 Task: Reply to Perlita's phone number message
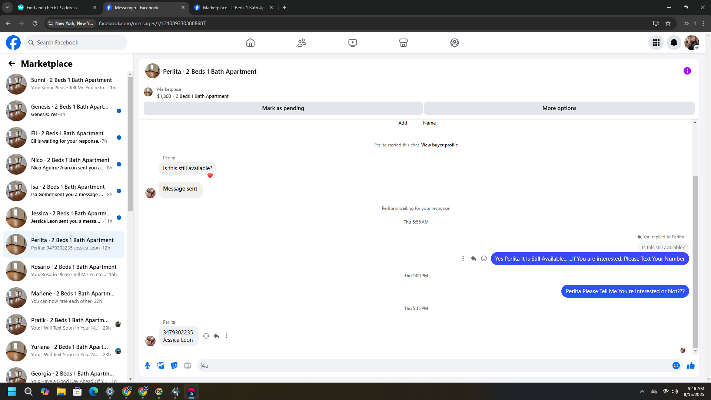click(x=216, y=336)
